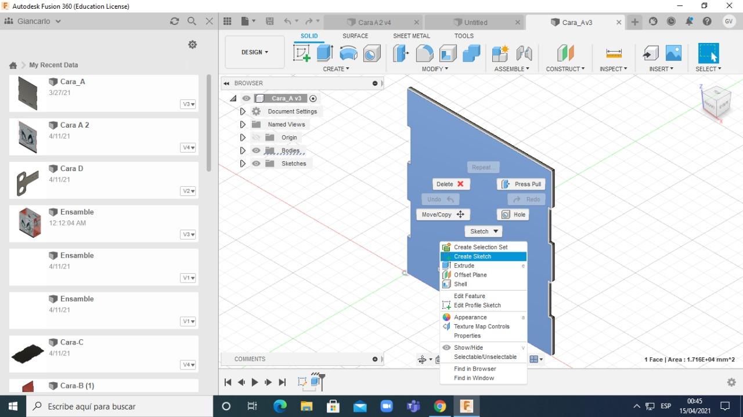743x417 pixels.
Task: Choose Offset Plane in context menu
Action: [484, 275]
